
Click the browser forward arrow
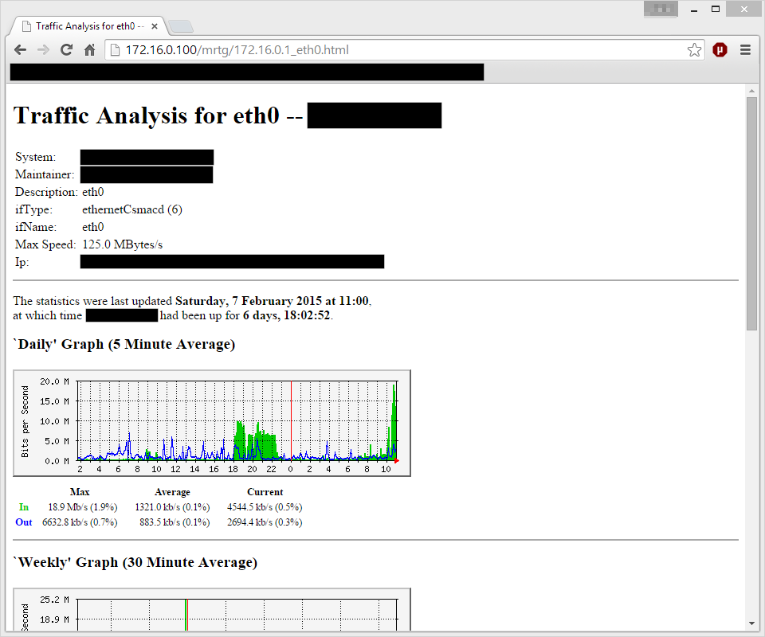coord(43,49)
